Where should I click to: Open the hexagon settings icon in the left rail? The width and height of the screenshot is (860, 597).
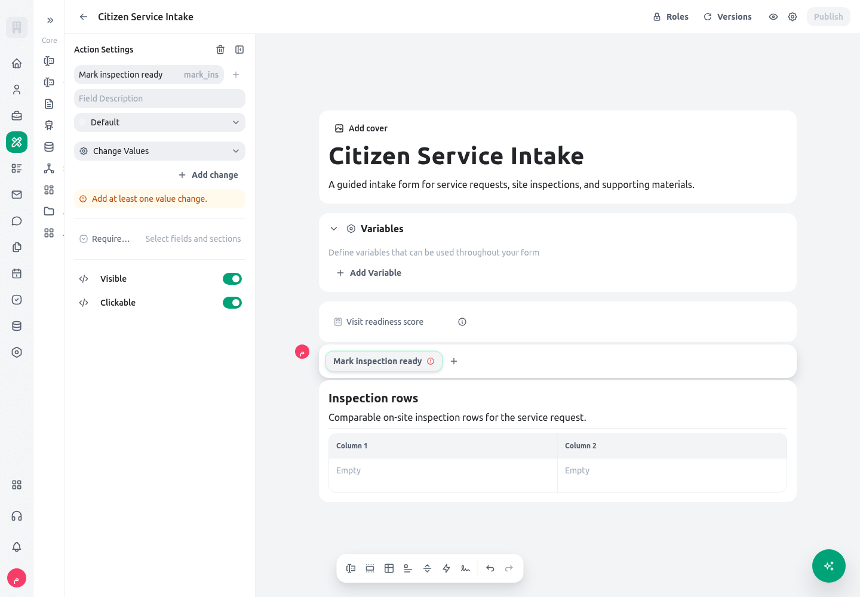click(17, 352)
